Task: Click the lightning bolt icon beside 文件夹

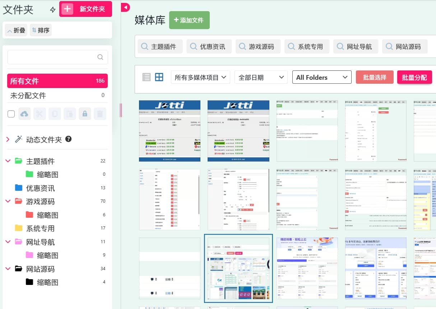Action: click(53, 10)
